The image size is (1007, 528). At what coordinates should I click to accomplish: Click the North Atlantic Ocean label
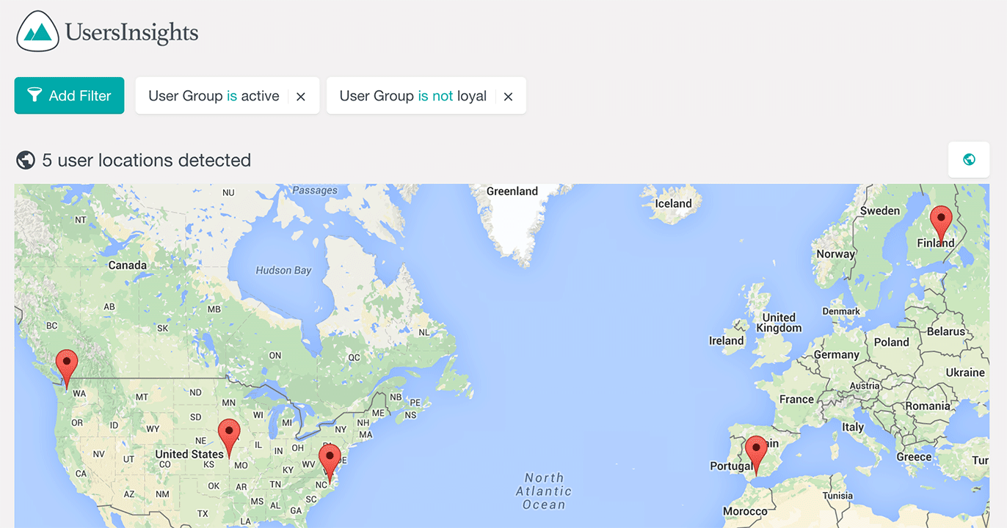click(544, 491)
